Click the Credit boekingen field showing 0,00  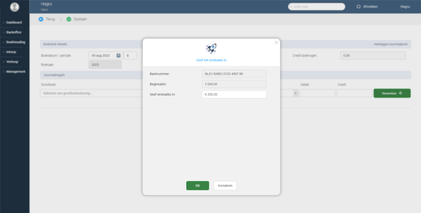[373, 55]
